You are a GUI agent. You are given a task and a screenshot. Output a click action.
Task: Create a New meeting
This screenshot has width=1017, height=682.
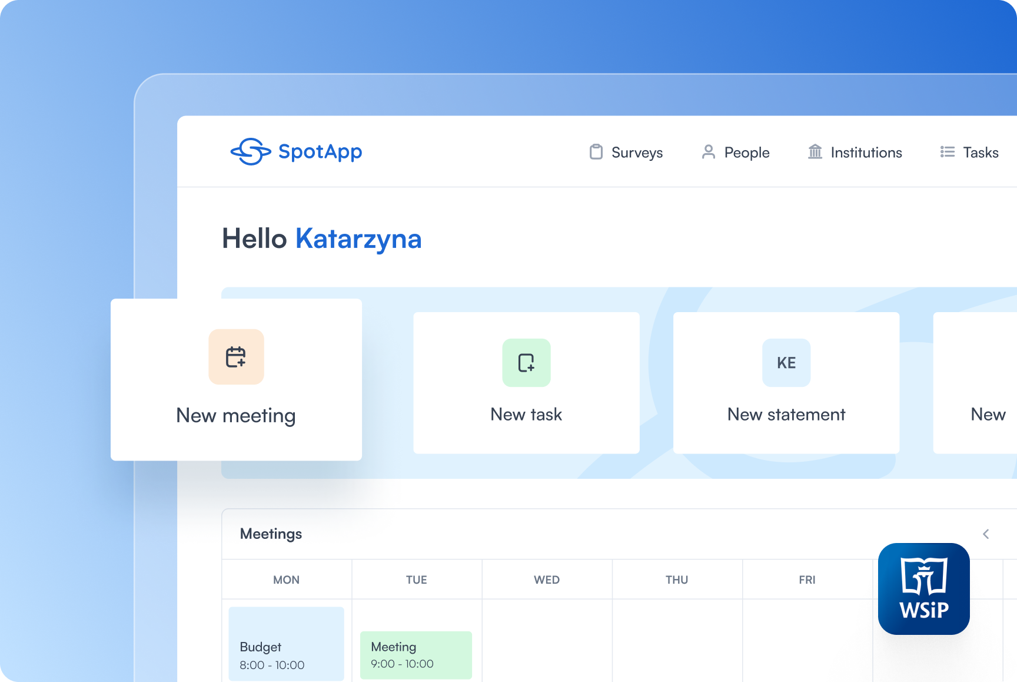[236, 379]
